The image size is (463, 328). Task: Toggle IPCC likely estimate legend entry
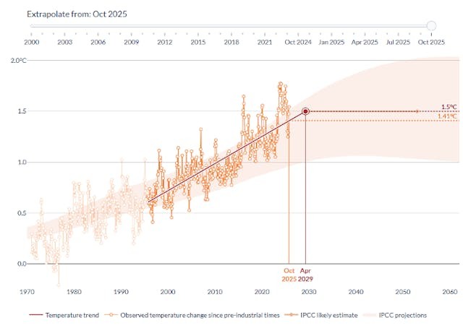331,315
